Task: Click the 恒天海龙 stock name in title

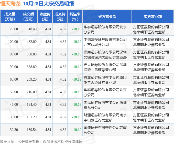Action: pos(10,4)
